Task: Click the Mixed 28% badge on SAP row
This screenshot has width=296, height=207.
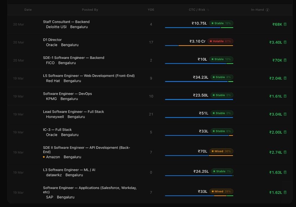Action: tap(221, 191)
